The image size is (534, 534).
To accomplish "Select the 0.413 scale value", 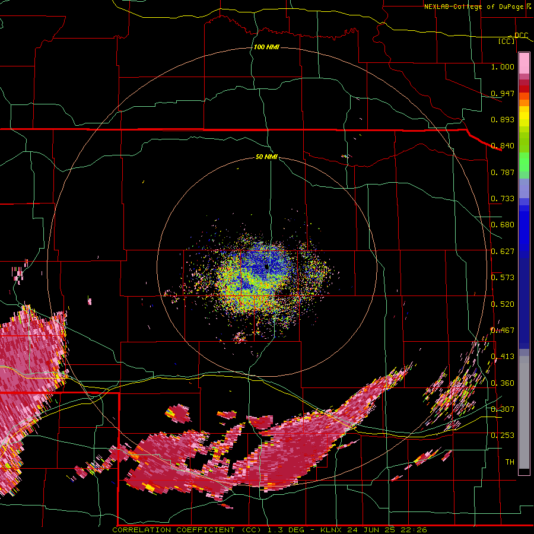I will 503,357.
